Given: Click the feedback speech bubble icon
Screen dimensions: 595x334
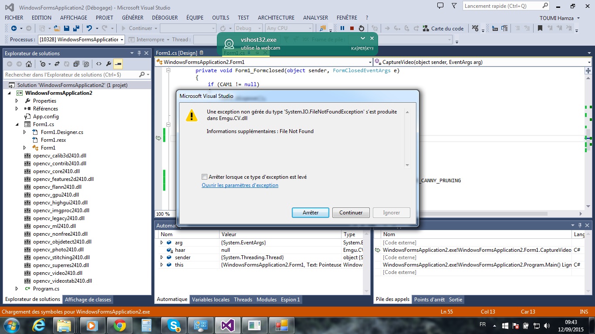Looking at the screenshot, I should [x=440, y=6].
